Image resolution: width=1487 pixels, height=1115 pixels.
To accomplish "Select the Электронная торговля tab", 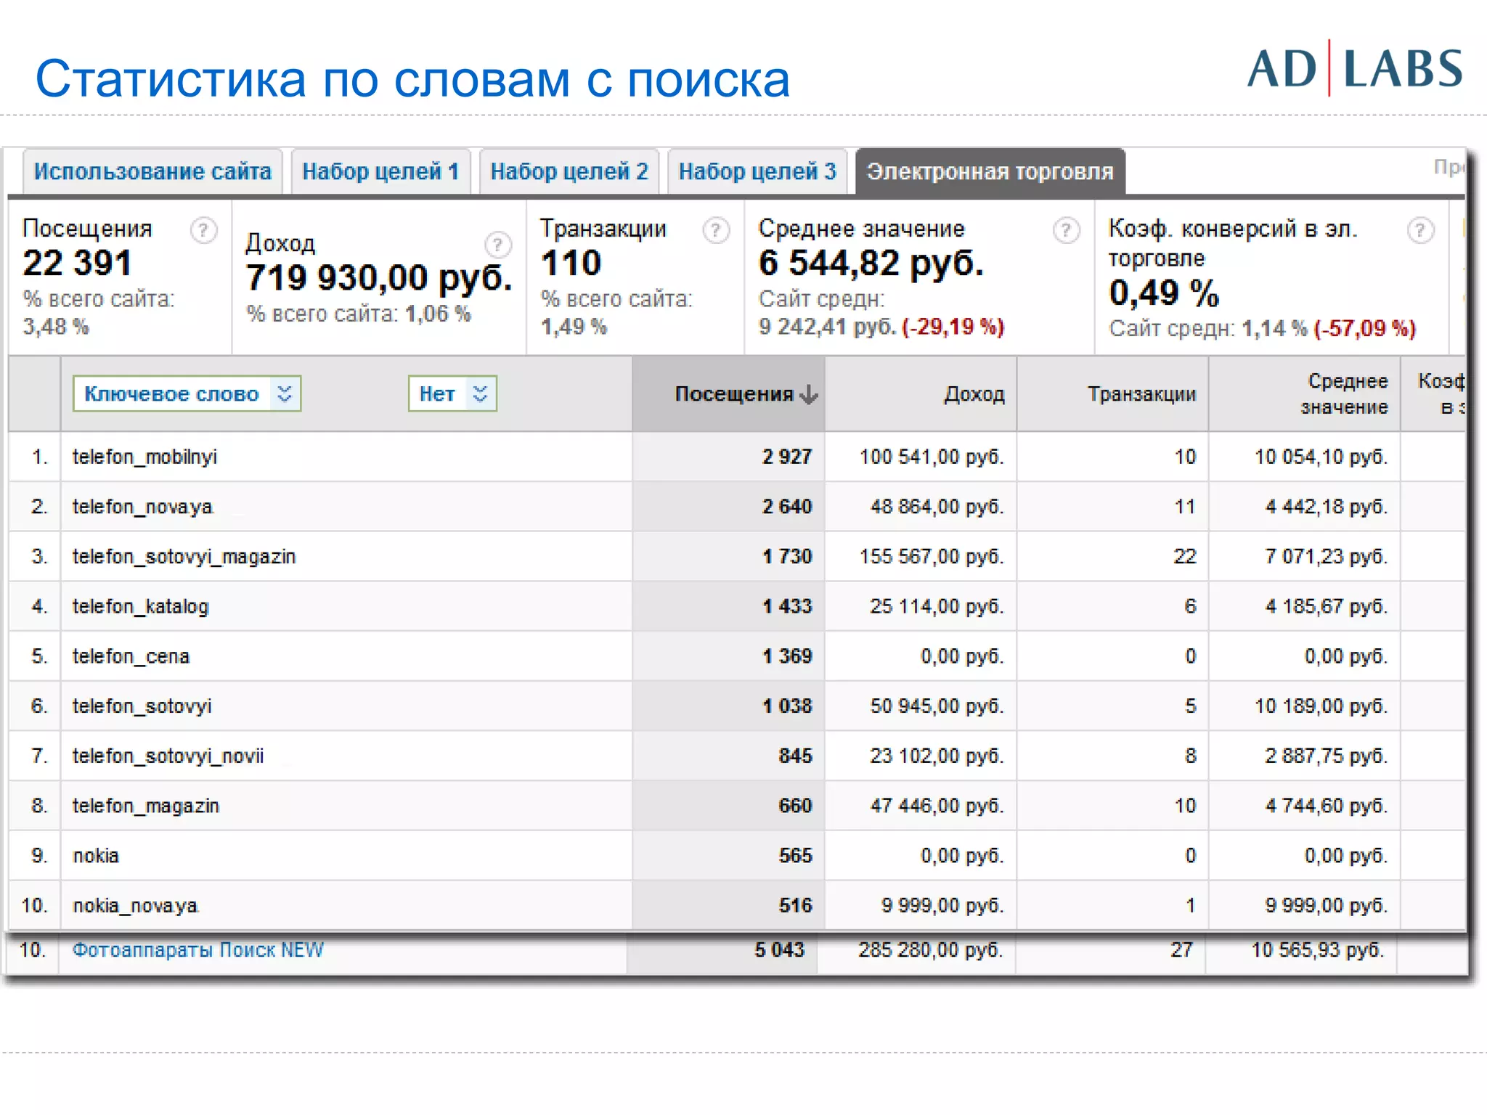I will [990, 172].
